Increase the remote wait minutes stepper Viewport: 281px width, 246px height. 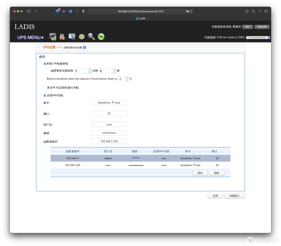tap(90, 70)
